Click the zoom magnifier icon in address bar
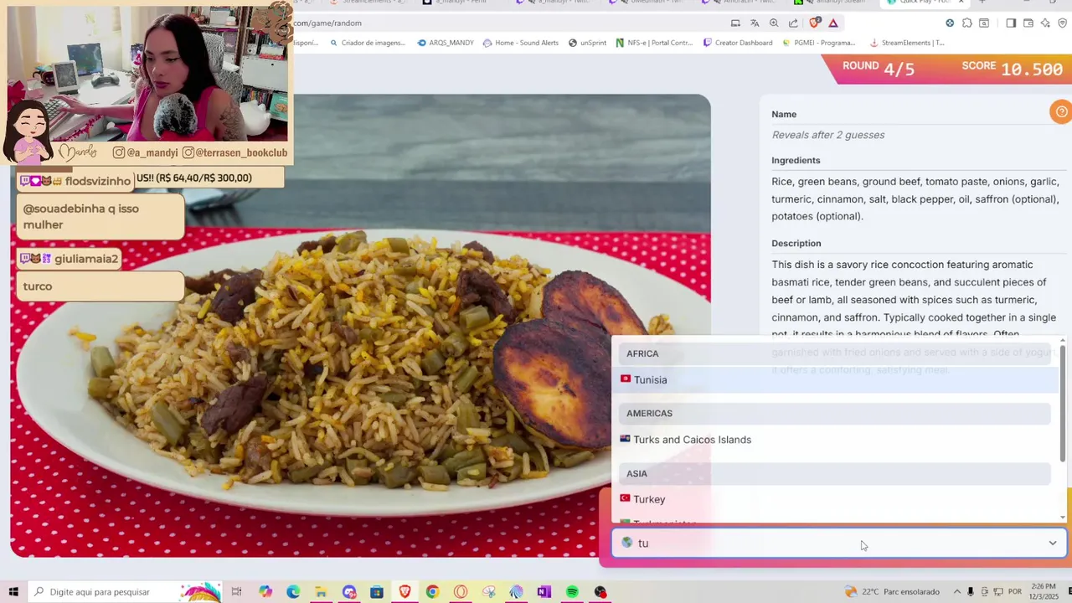 pyautogui.click(x=774, y=23)
